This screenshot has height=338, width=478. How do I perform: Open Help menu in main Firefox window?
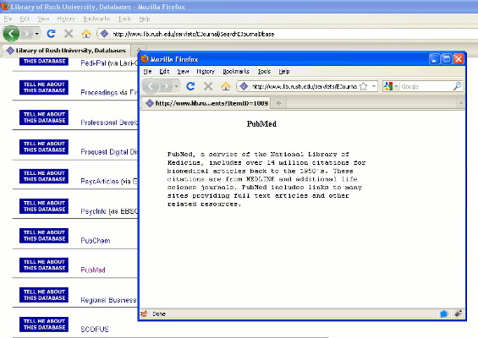coord(145,19)
